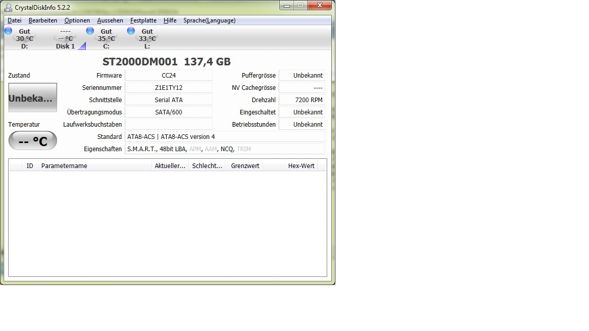Click the serial number field Z1E1TY12

169,88
